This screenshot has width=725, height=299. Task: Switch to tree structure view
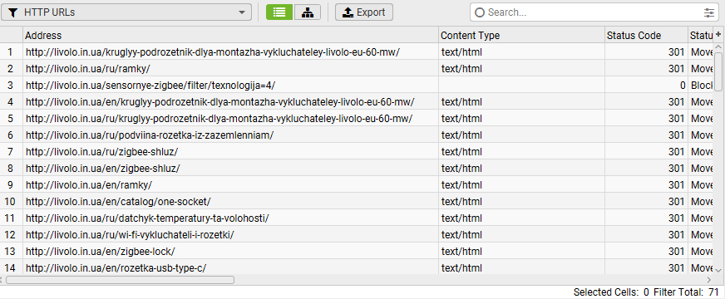coord(307,12)
